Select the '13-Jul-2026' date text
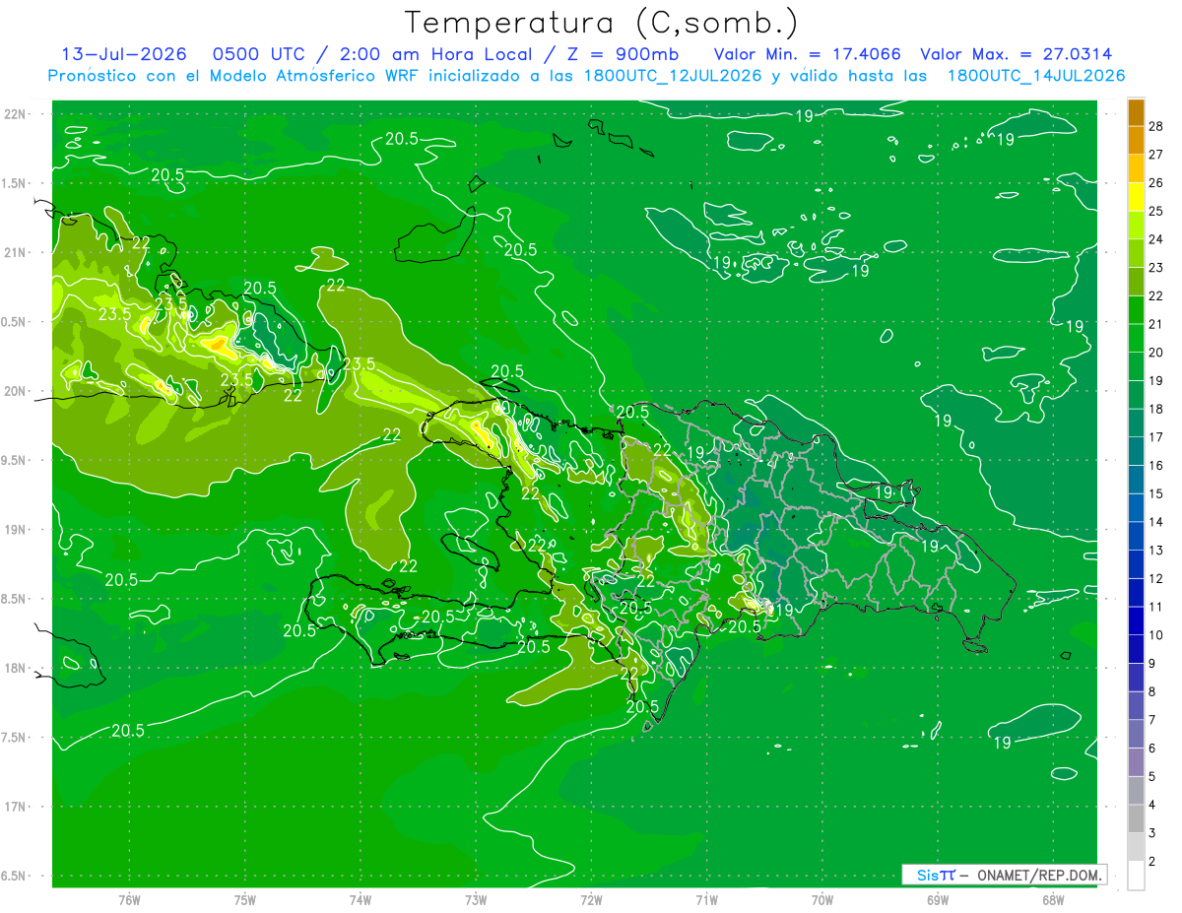This screenshot has width=1182, height=913. (x=124, y=54)
